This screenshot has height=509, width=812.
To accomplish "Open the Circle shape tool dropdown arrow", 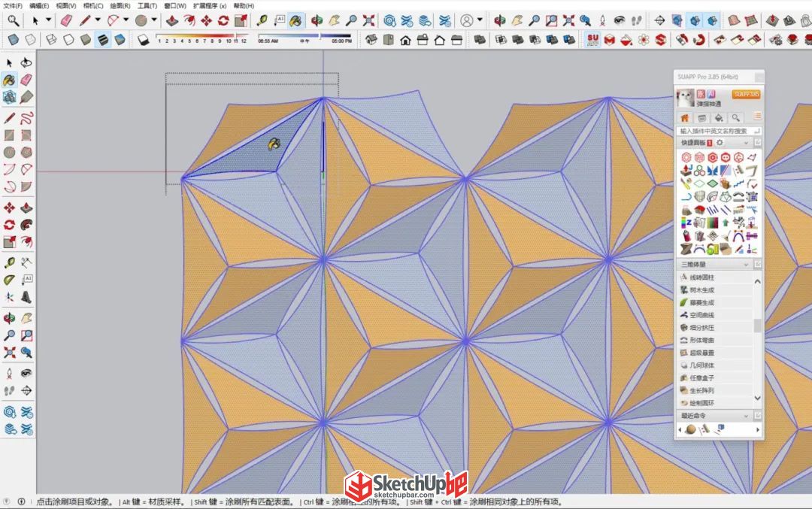I will 154,20.
